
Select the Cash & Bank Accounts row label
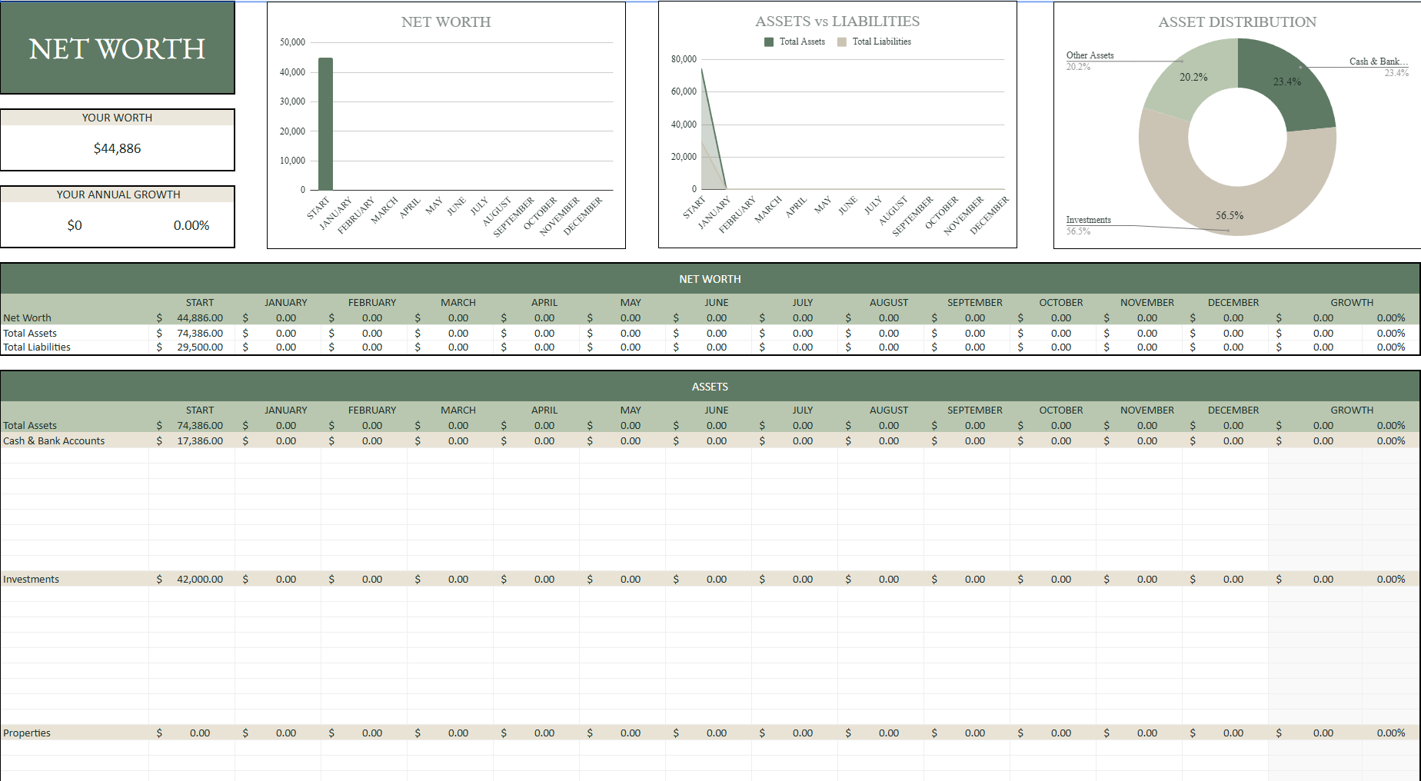54,440
